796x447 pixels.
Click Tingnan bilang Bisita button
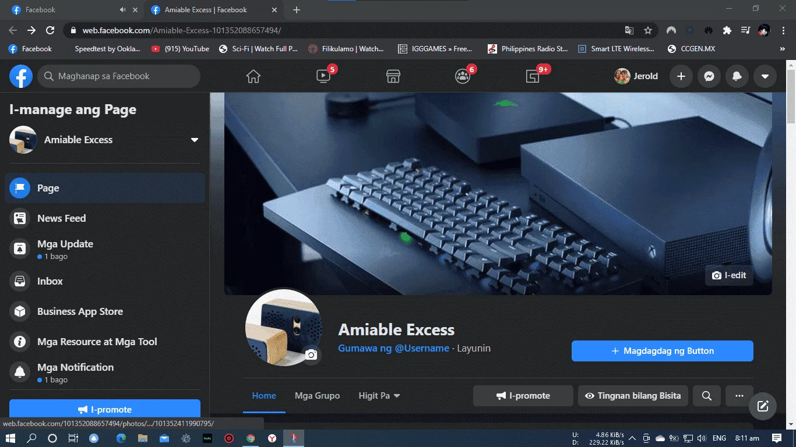point(633,396)
